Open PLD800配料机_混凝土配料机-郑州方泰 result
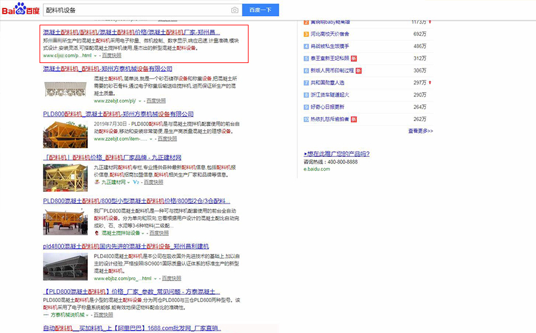Viewport: 536px width, 333px height. [118, 114]
